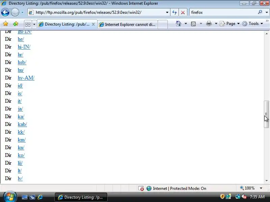Click the Print icon
Screen dimensions: 270x202
[x=209, y=24]
